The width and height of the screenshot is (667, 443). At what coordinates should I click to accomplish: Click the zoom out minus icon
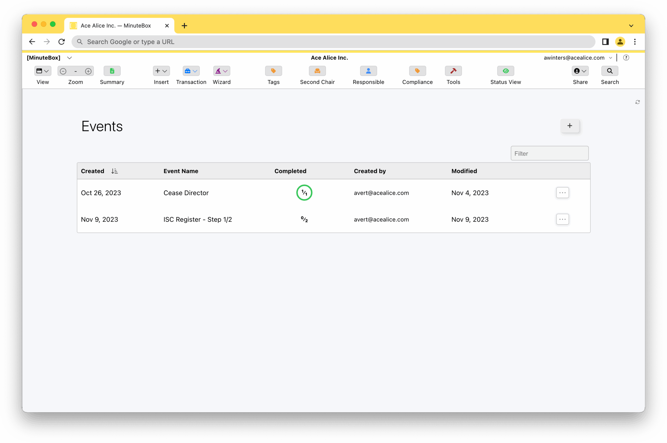pos(63,71)
